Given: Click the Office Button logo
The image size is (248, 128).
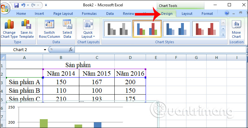Looking at the screenshot, I should click(x=5, y=9).
